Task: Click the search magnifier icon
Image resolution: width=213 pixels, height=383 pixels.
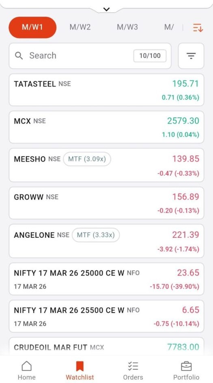Action: click(19, 56)
